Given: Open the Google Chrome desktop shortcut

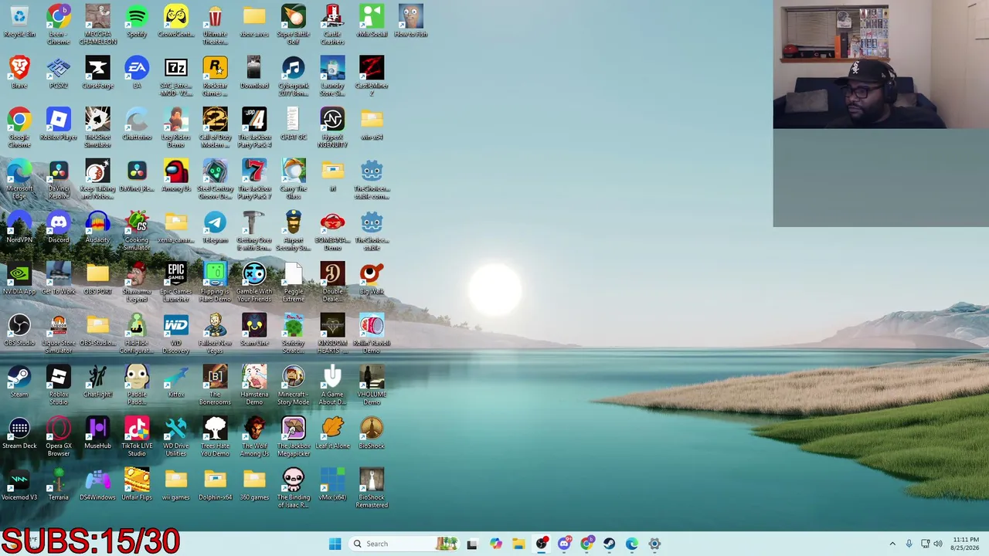Looking at the screenshot, I should click(19, 128).
